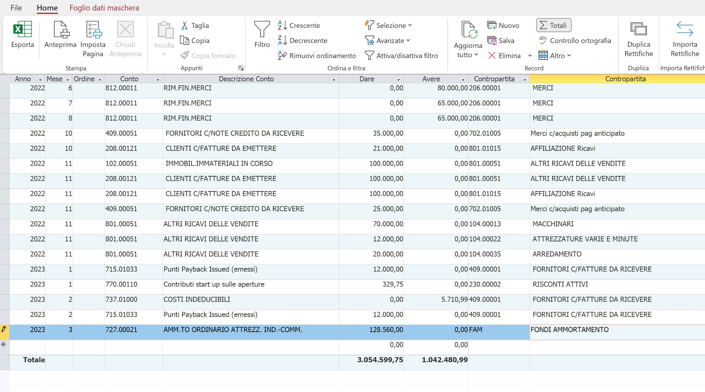Switch to the Home tab
The height and width of the screenshot is (392, 705).
pos(47,8)
